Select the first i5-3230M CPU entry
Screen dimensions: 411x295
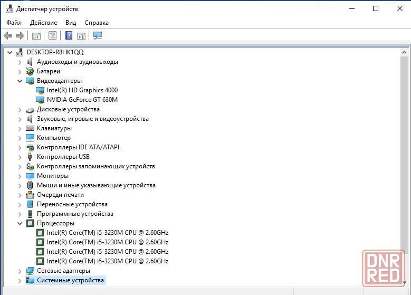coord(108,233)
